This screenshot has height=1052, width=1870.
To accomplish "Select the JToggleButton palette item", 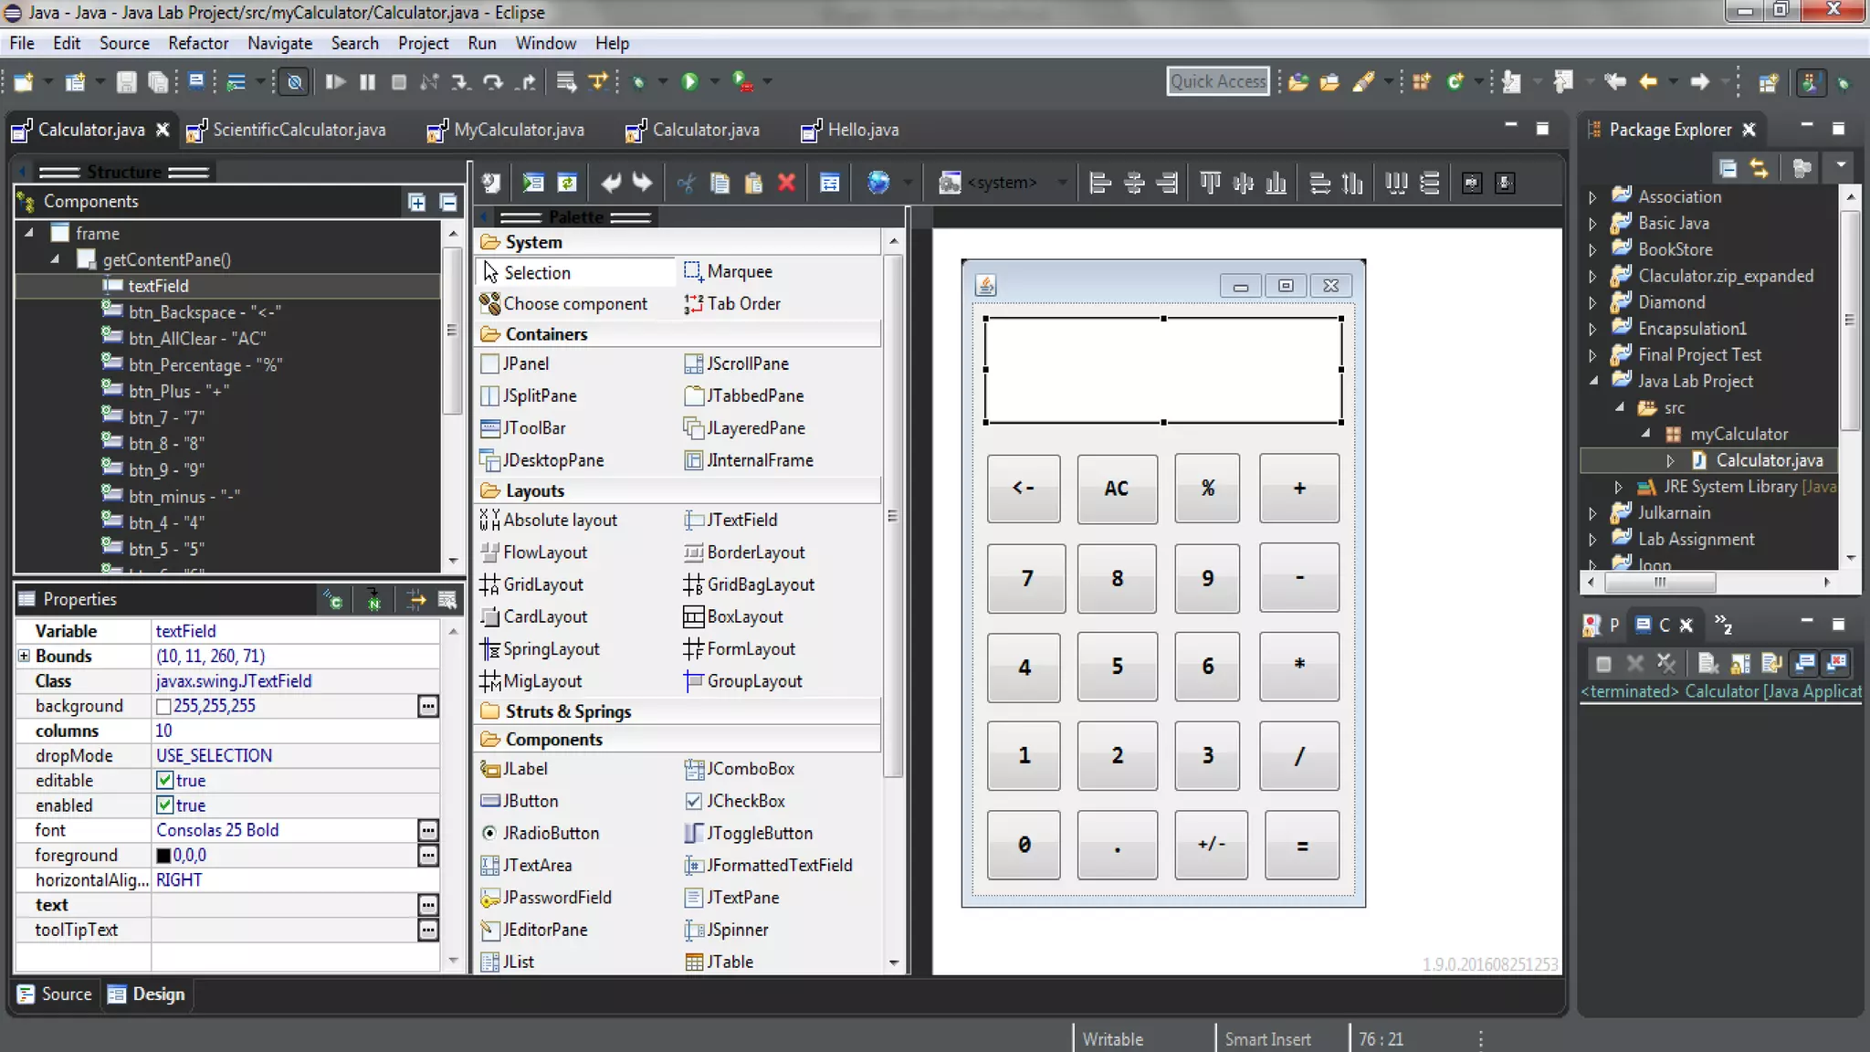I will 749,833.
